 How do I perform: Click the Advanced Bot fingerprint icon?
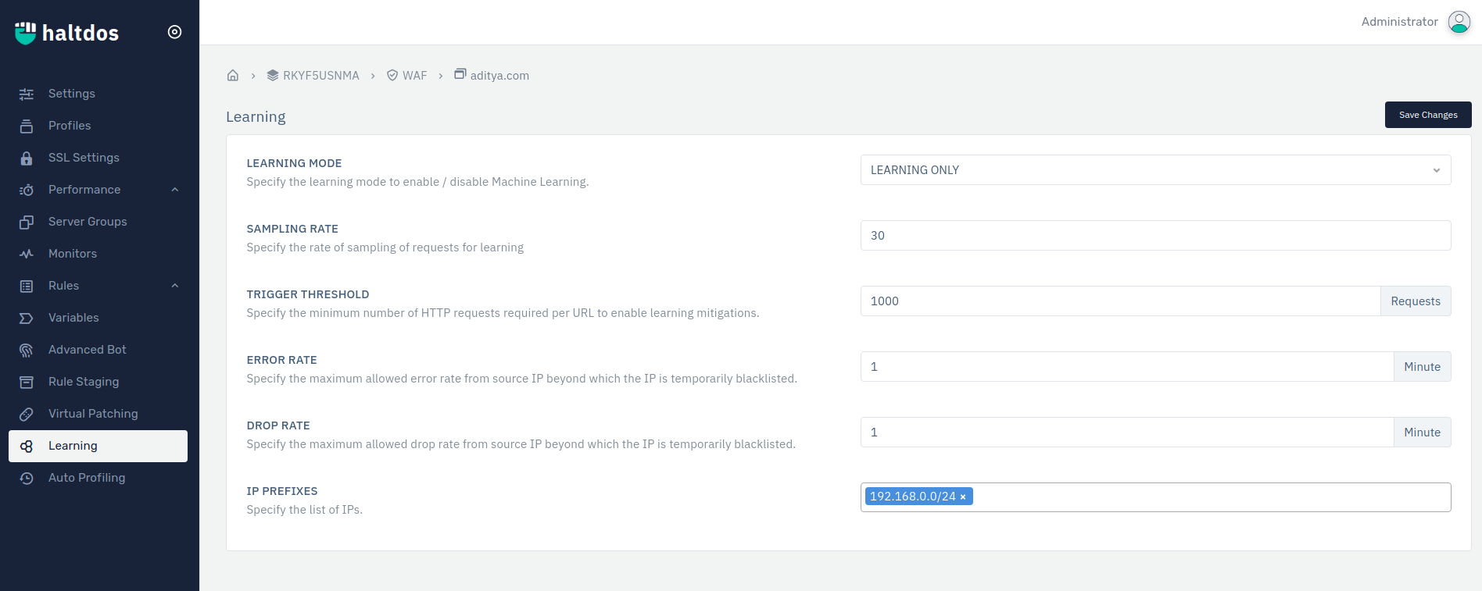[27, 351]
